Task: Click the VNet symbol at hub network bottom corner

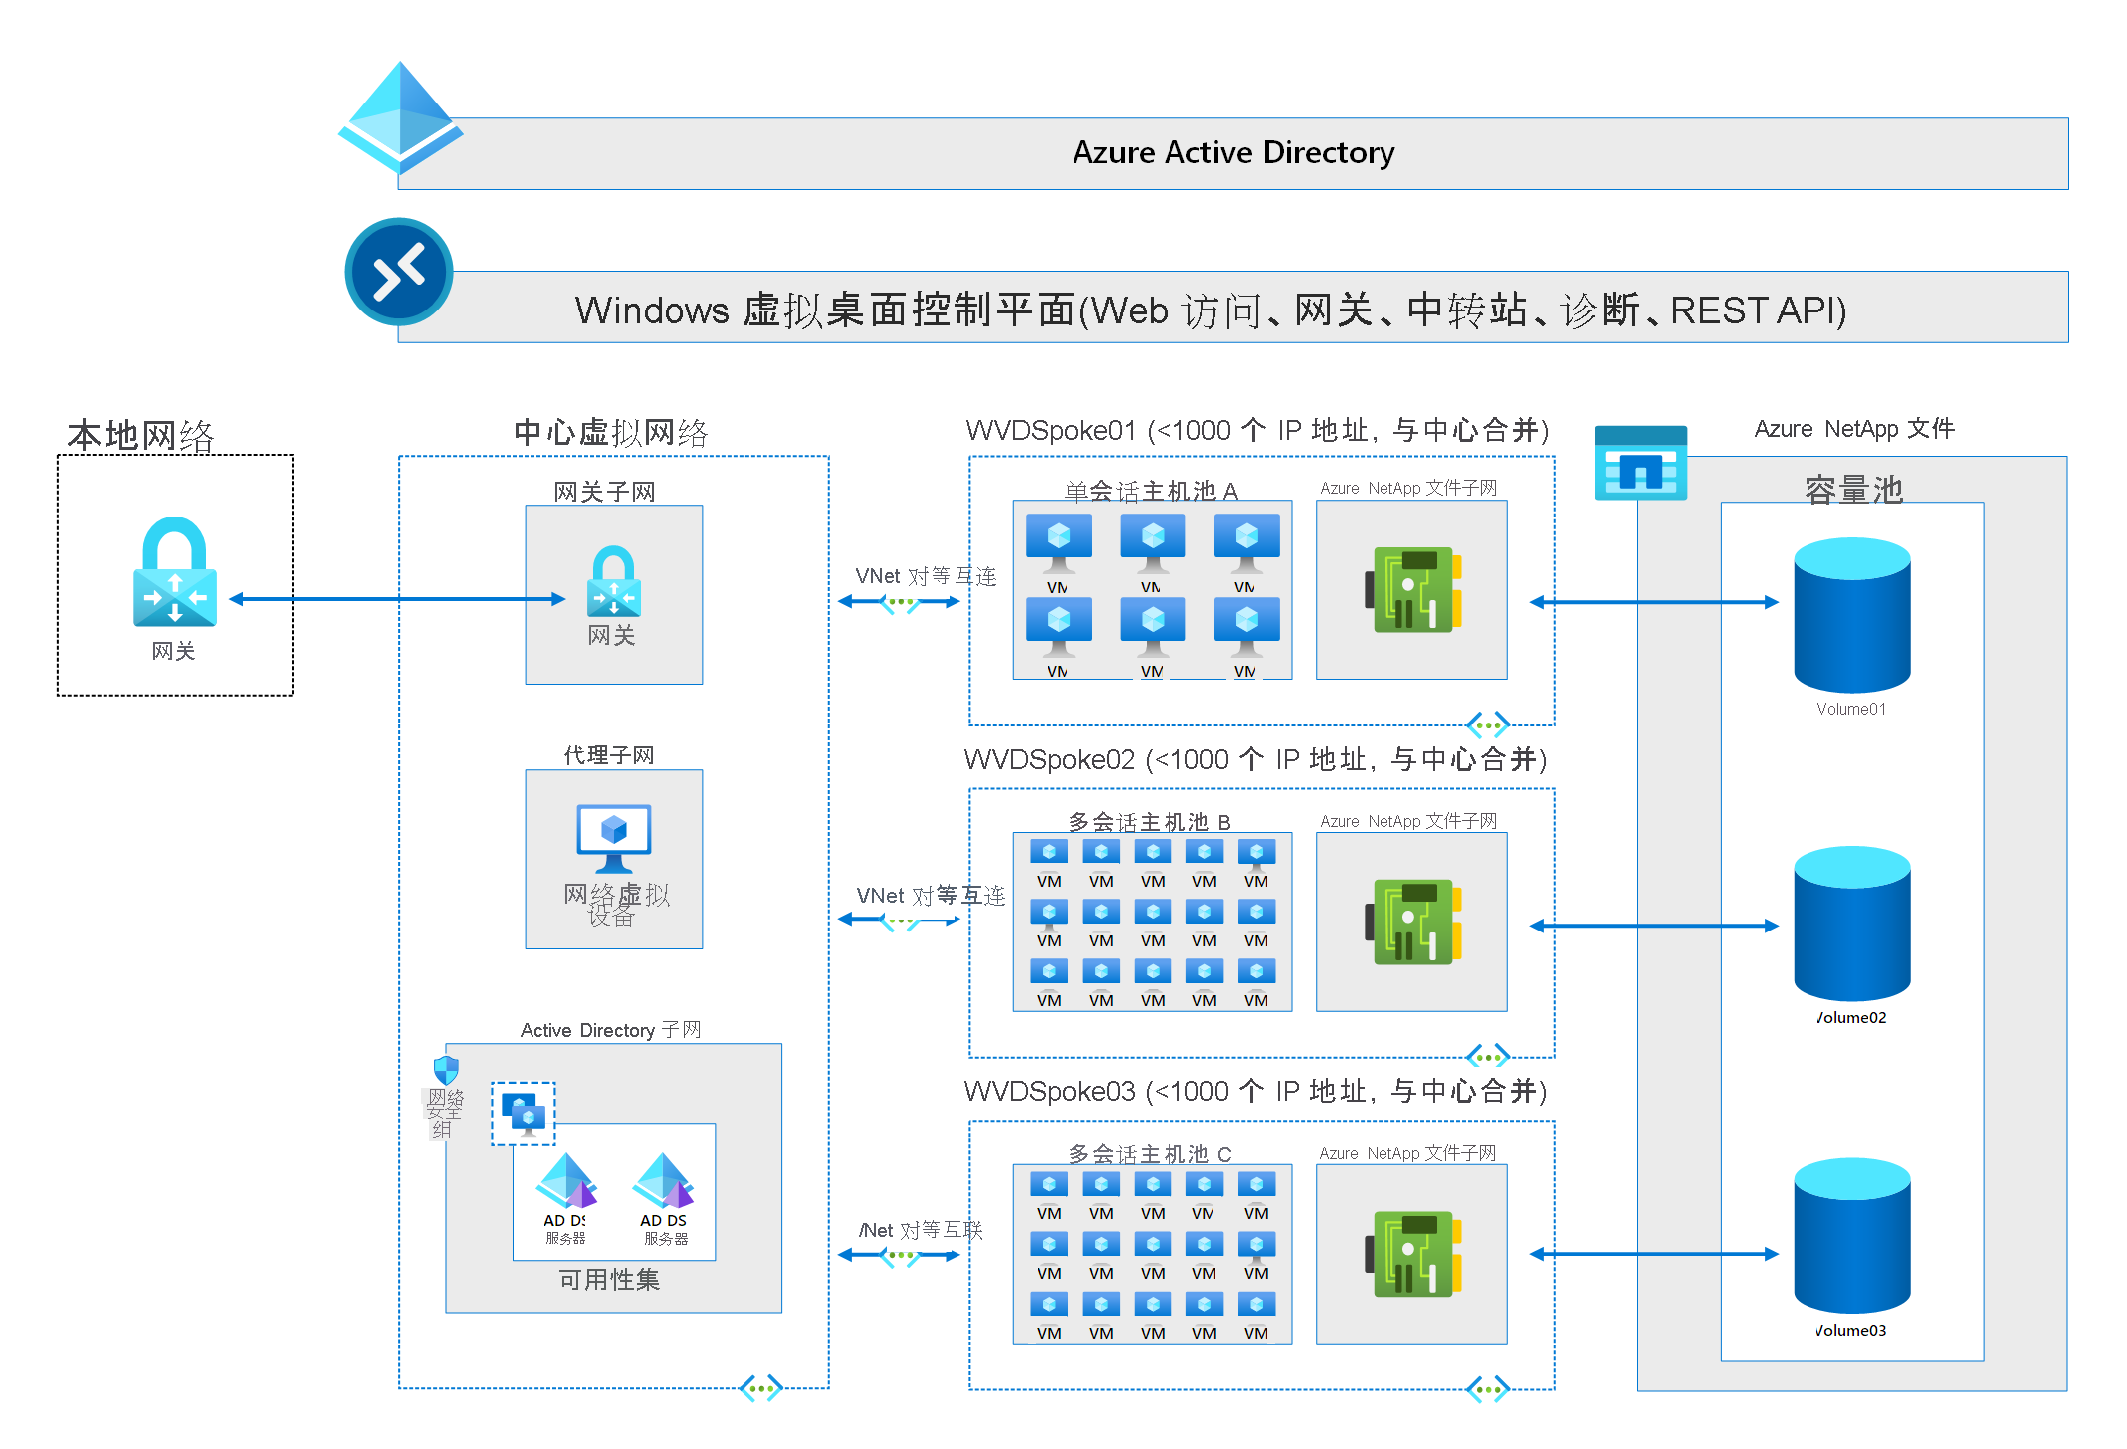Action: coord(761,1388)
